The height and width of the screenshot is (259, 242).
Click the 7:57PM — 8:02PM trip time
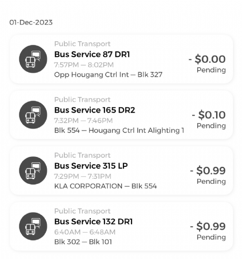pos(84,65)
